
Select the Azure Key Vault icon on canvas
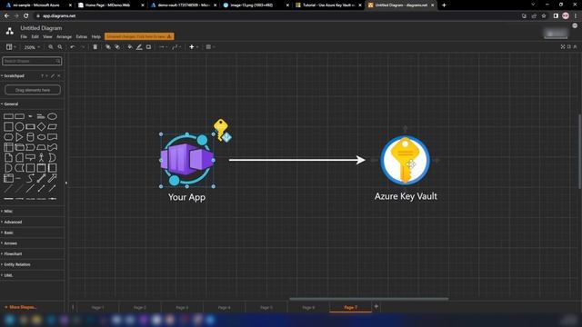pos(406,161)
